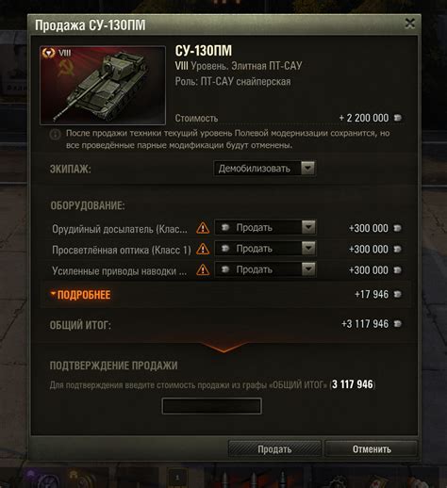
Task: Close the Продажа СУ-130ПМ dialog
Action: 409,24
